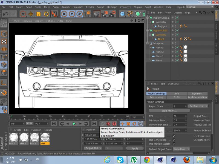Select the Mat.2 material thumbnail
This screenshot has height=164, width=219.
[x=24, y=137]
